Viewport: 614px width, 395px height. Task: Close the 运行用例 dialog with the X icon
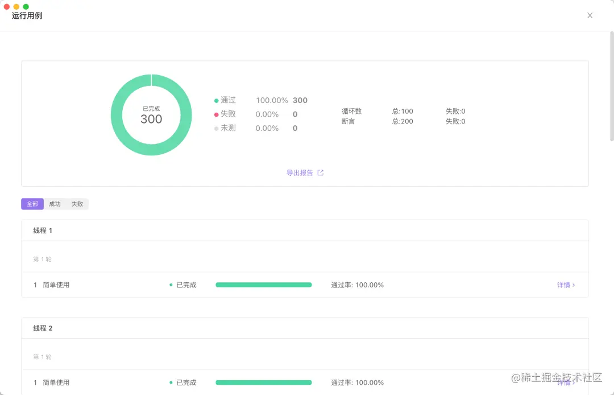pos(590,15)
